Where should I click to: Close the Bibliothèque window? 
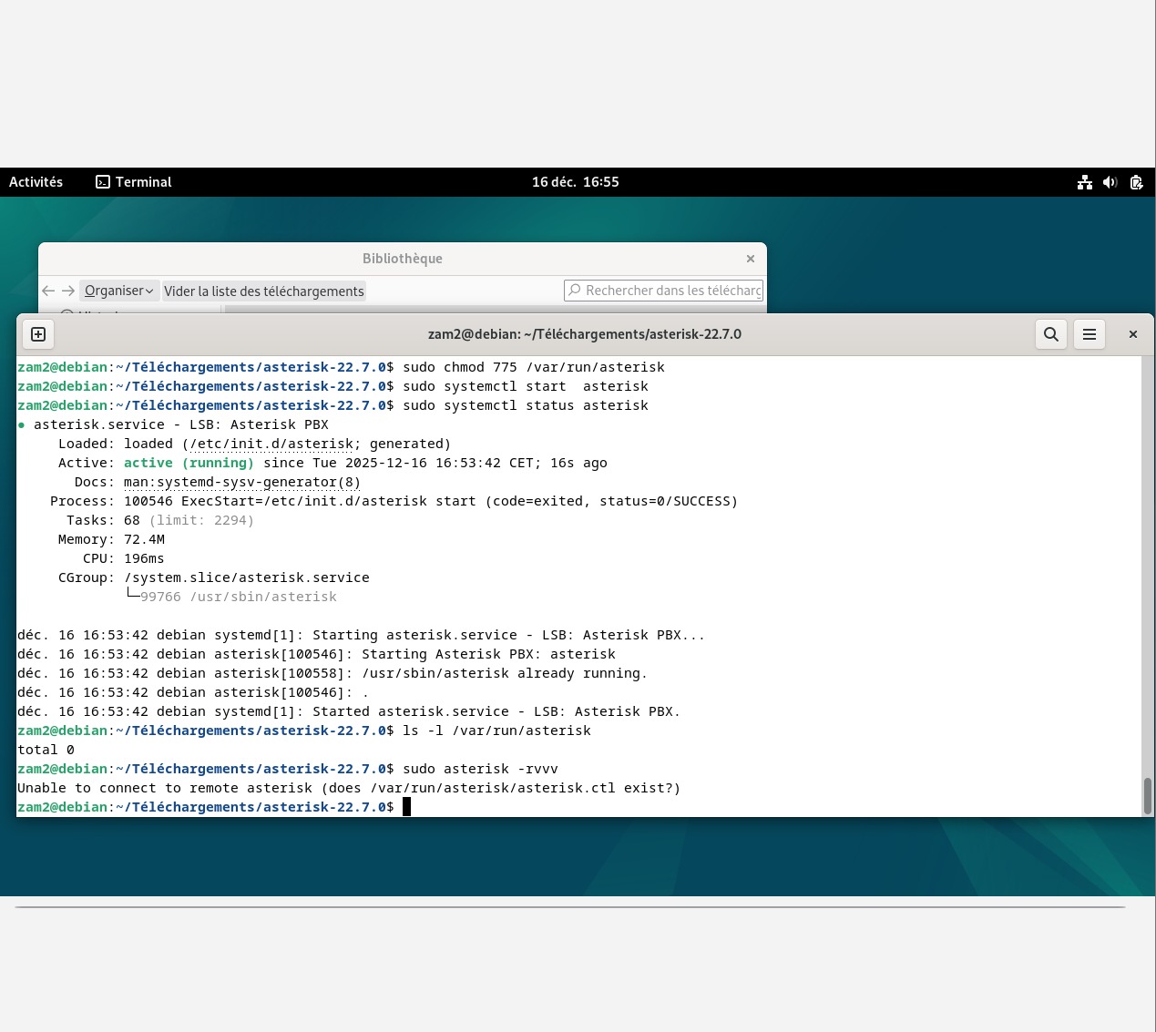[751, 259]
